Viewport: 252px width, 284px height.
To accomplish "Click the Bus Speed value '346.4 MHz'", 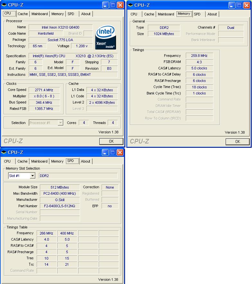I will coord(44,102).
